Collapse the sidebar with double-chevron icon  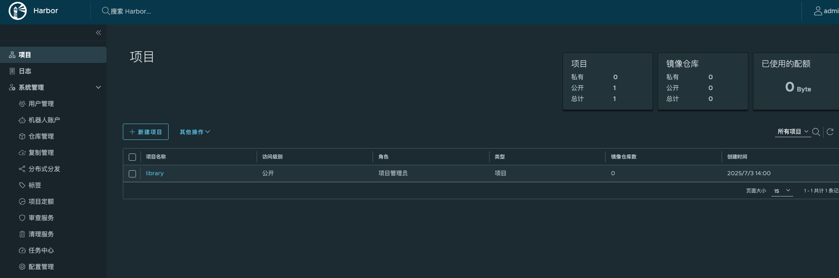(98, 33)
